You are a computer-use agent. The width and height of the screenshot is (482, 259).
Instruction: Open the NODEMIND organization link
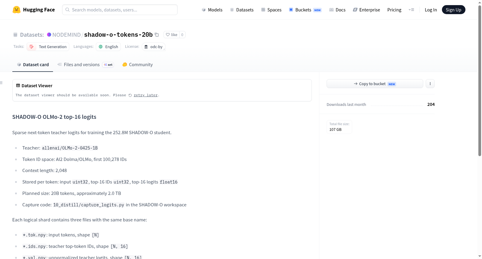pos(67,35)
